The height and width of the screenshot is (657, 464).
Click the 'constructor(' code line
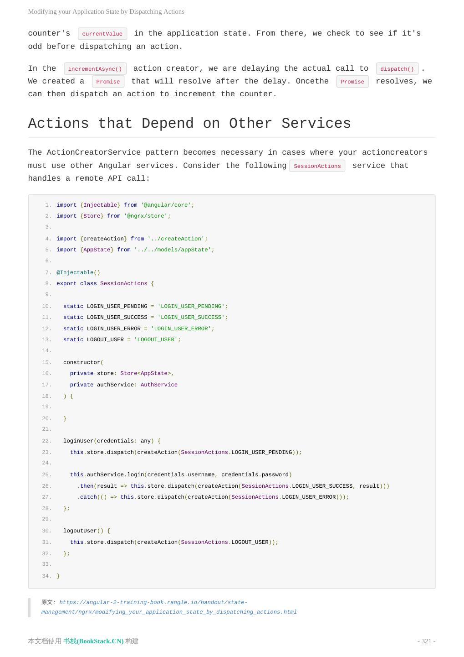tap(83, 362)
